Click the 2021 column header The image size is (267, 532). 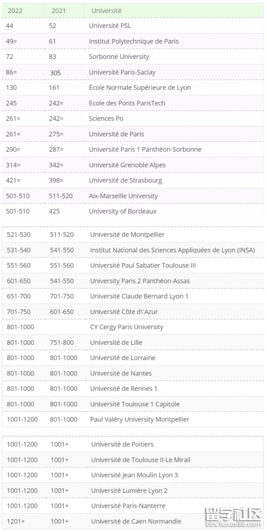[59, 11]
